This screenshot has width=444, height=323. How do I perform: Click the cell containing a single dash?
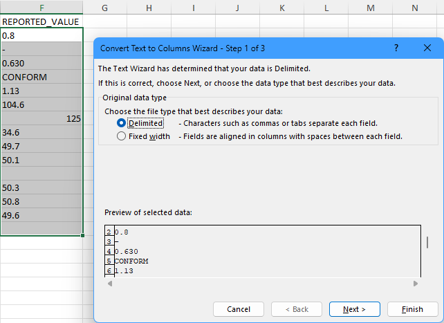point(41,49)
